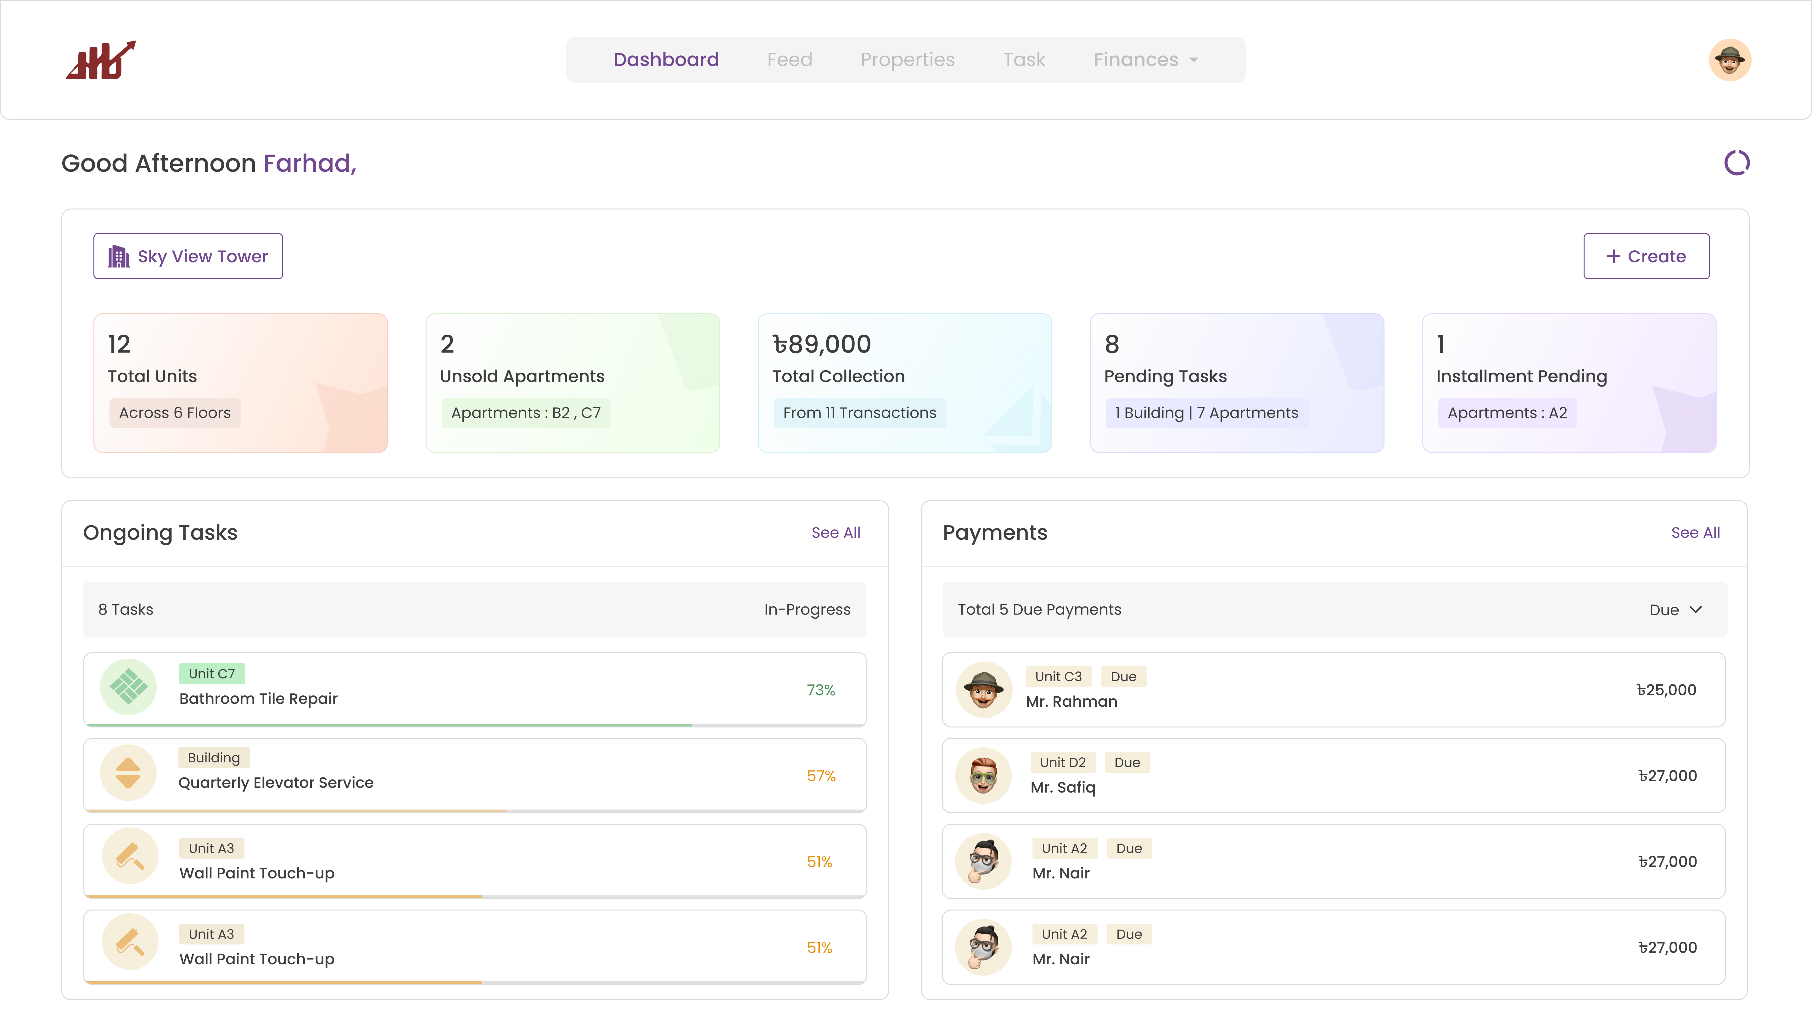The image size is (1812, 1019).
Task: Click Mr. Safiq's avatar
Action: [983, 776]
